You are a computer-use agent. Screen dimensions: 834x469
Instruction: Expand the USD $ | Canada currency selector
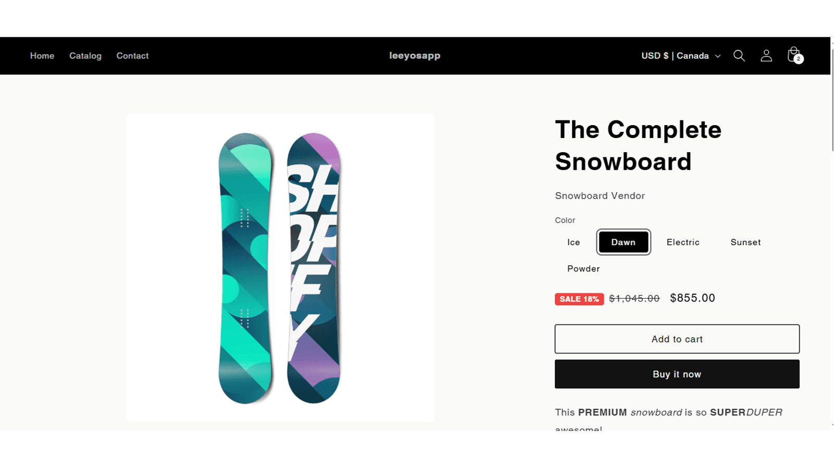(x=681, y=56)
